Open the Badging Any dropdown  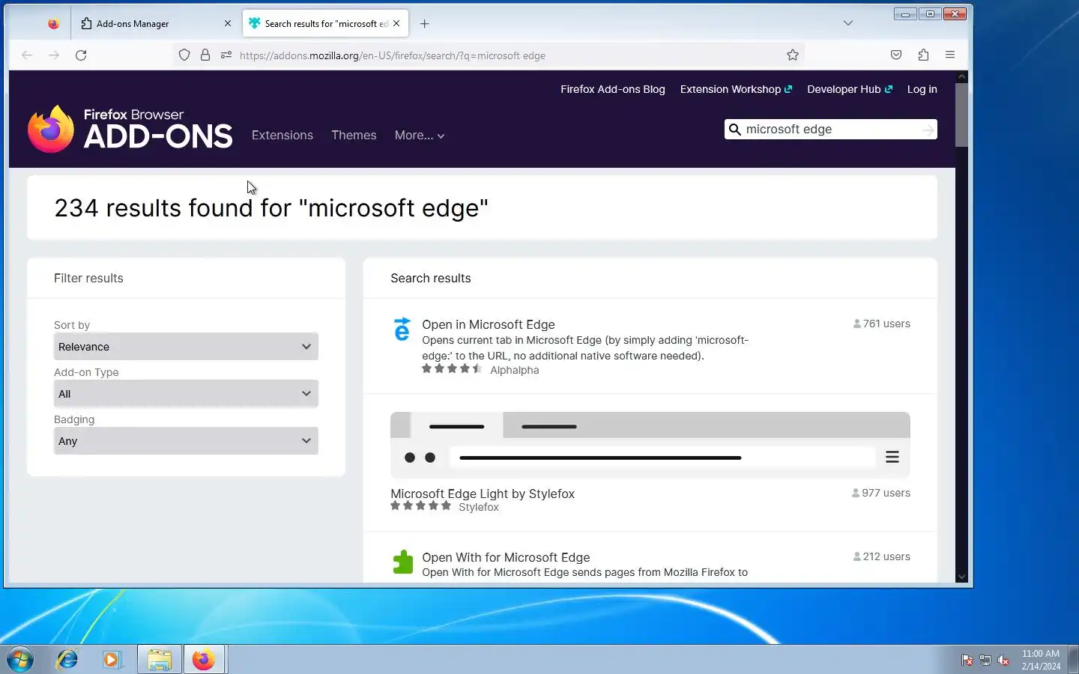point(186,441)
